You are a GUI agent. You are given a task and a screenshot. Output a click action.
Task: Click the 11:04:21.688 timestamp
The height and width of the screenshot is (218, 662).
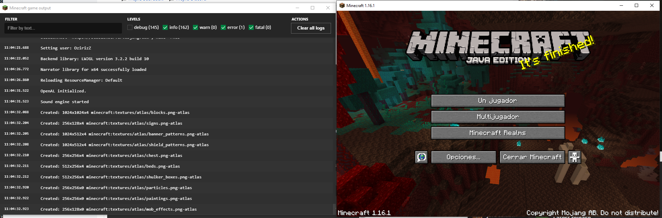[16, 48]
